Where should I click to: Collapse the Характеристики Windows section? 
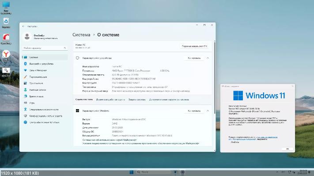tap(208, 111)
